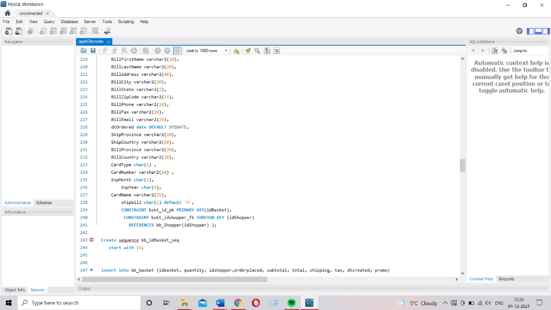Beautify the SQL script with broom icon

tap(248, 51)
